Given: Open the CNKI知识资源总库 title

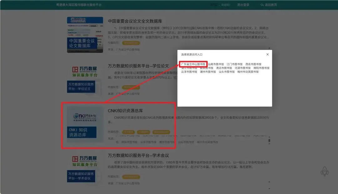Looking at the screenshot, I should pos(125,111).
